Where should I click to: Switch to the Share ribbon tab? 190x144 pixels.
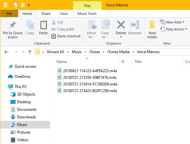pyautogui.click(x=46, y=14)
